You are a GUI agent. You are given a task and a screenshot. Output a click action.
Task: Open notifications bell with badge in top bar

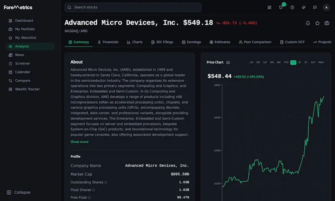point(281,7)
